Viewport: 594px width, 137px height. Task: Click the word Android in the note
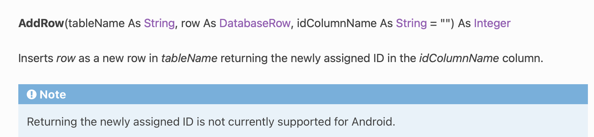tap(373, 122)
